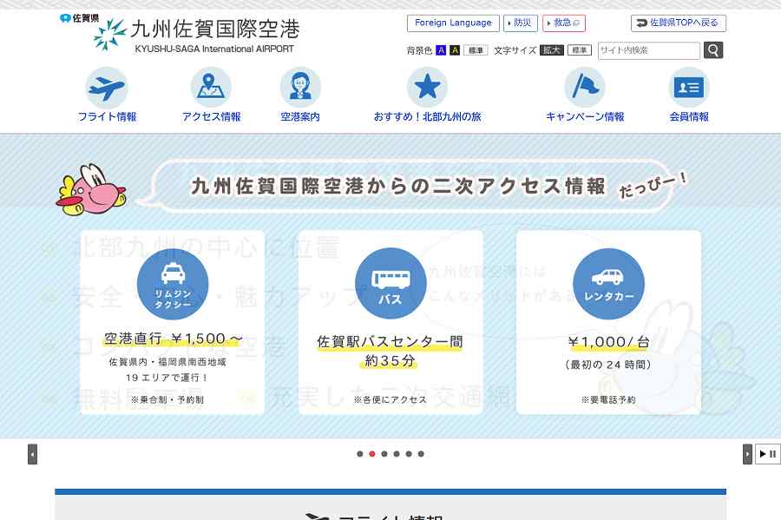This screenshot has height=520, width=781.
Task: Click the 佐賀県 logo at top left
Action: point(79,18)
